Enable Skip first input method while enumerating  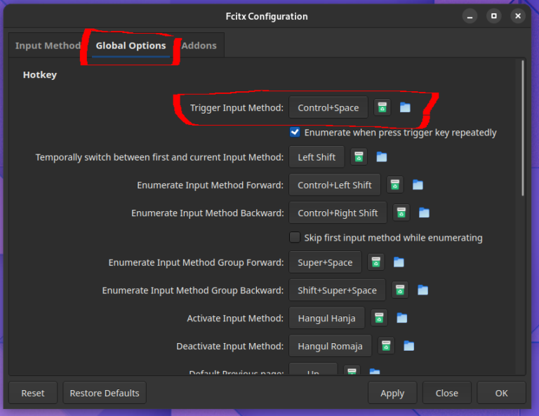(x=295, y=238)
